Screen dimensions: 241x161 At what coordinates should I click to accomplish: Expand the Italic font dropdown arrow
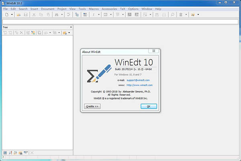click(x=99, y=14)
